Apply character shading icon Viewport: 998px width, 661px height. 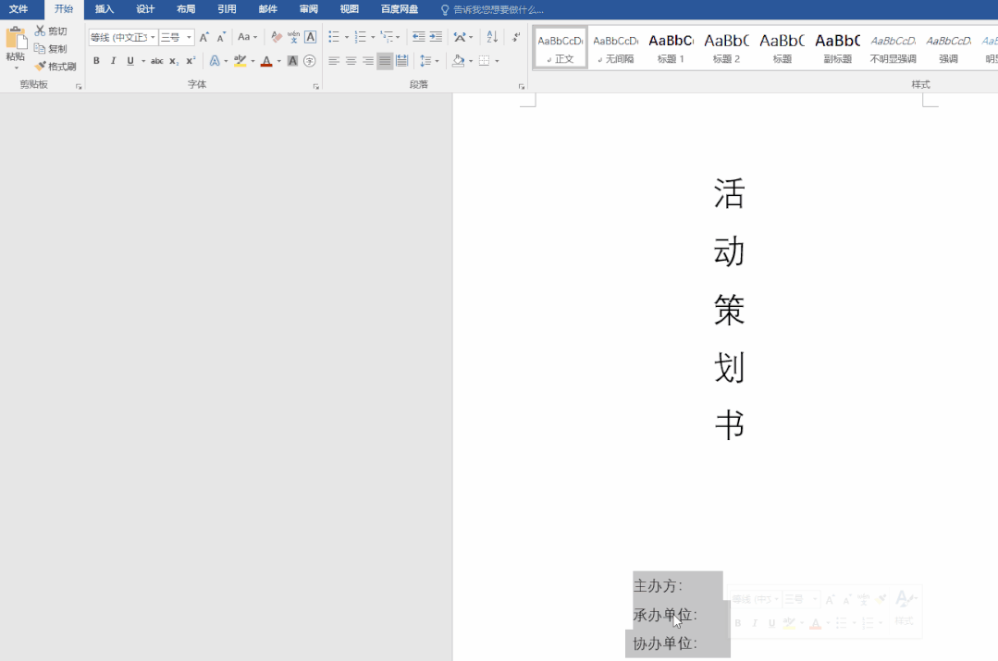(292, 61)
